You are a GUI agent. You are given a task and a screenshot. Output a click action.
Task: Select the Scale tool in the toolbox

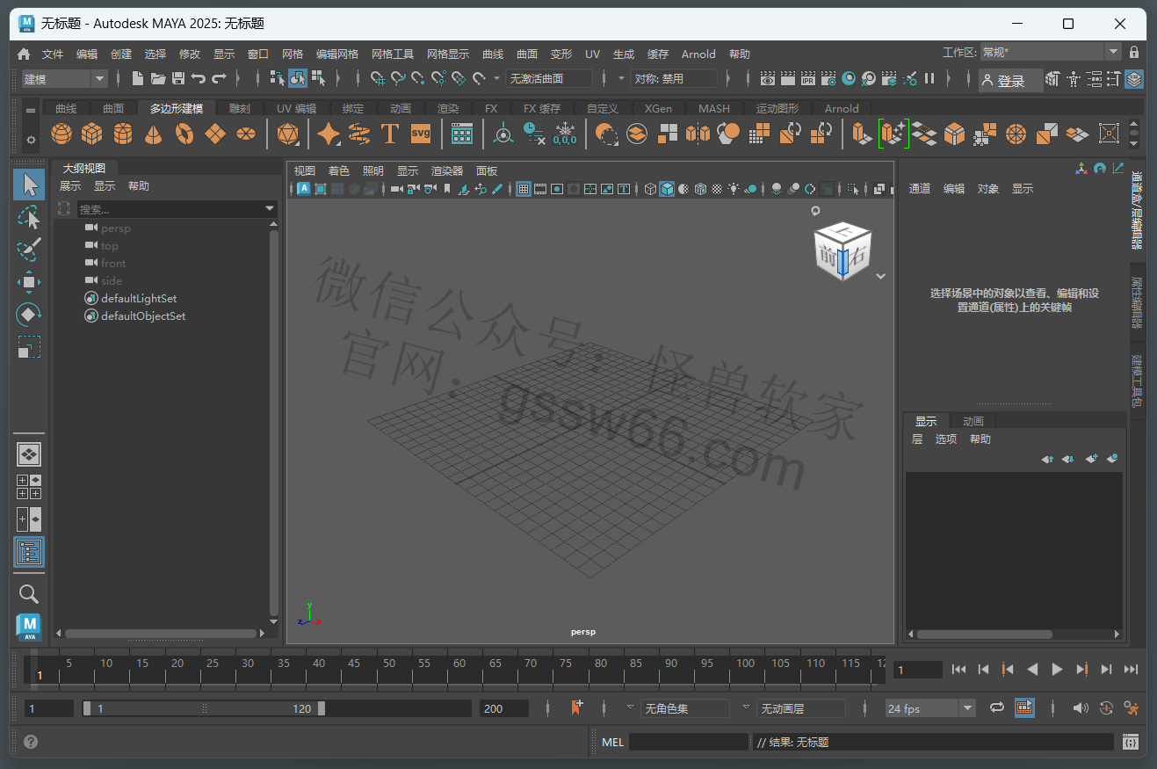tap(29, 347)
